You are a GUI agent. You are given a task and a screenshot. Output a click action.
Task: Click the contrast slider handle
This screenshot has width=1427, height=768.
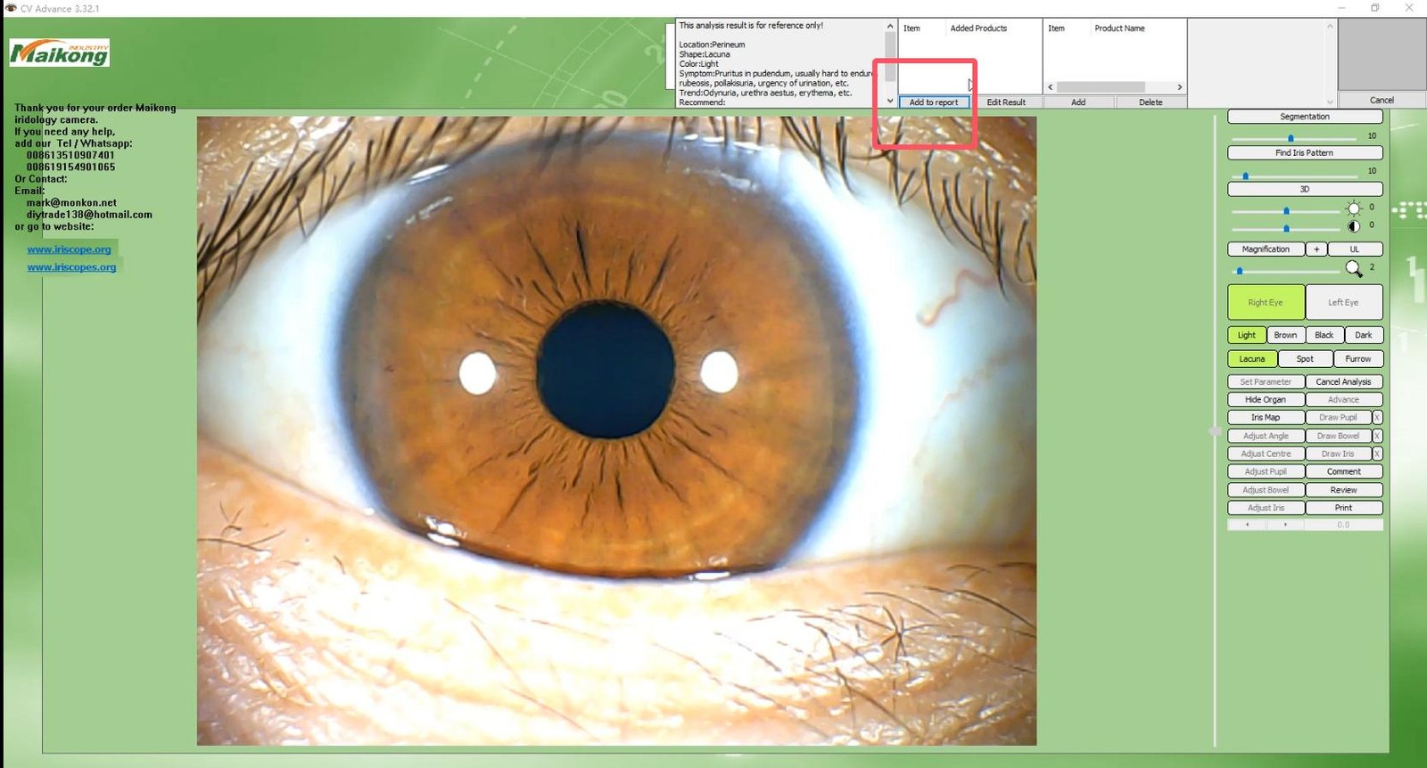[x=1286, y=228]
